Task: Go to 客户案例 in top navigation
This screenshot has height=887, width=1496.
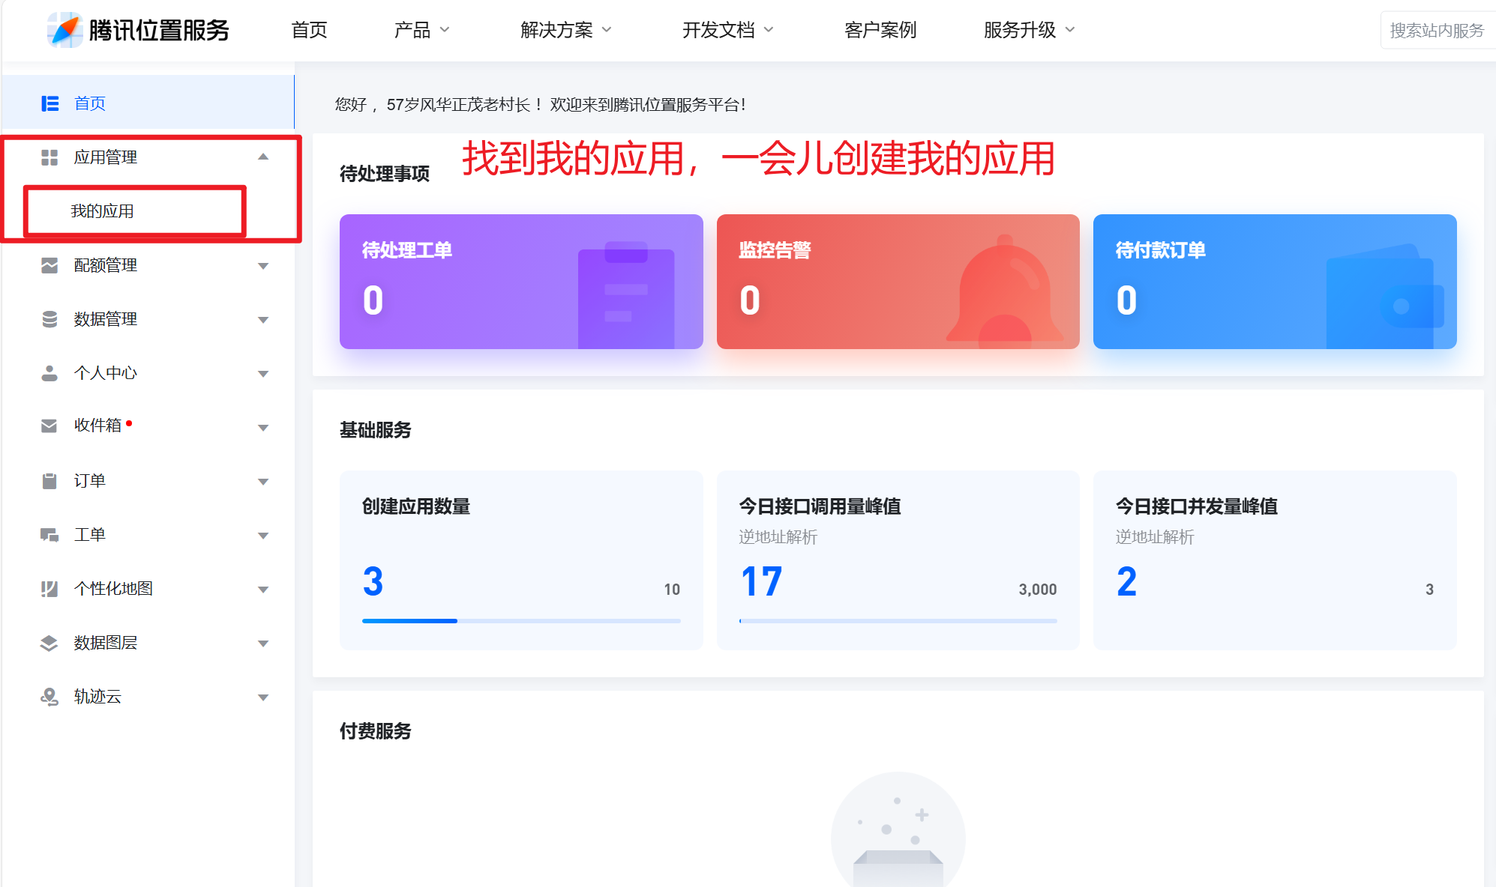Action: [880, 30]
